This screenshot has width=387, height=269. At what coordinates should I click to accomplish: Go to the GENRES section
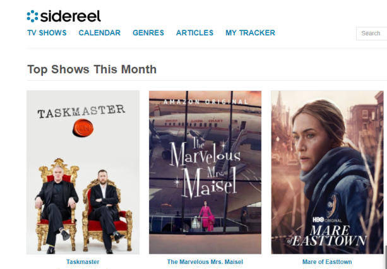point(148,33)
